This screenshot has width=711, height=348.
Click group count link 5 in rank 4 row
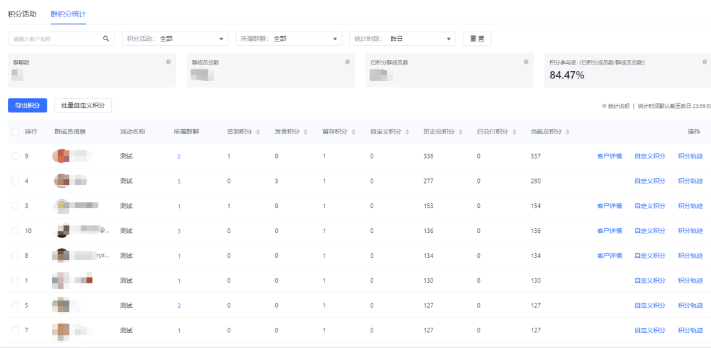(179, 182)
